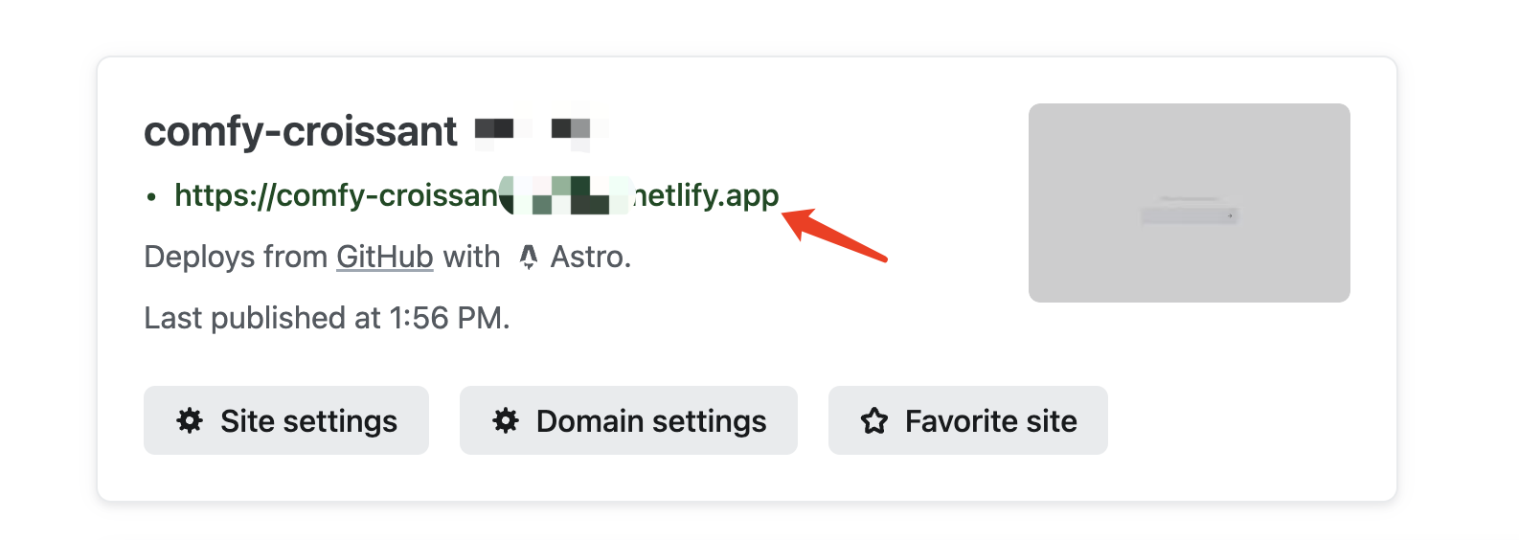Image resolution: width=1519 pixels, height=540 pixels.
Task: Click the Astro framework label
Action: click(x=590, y=257)
